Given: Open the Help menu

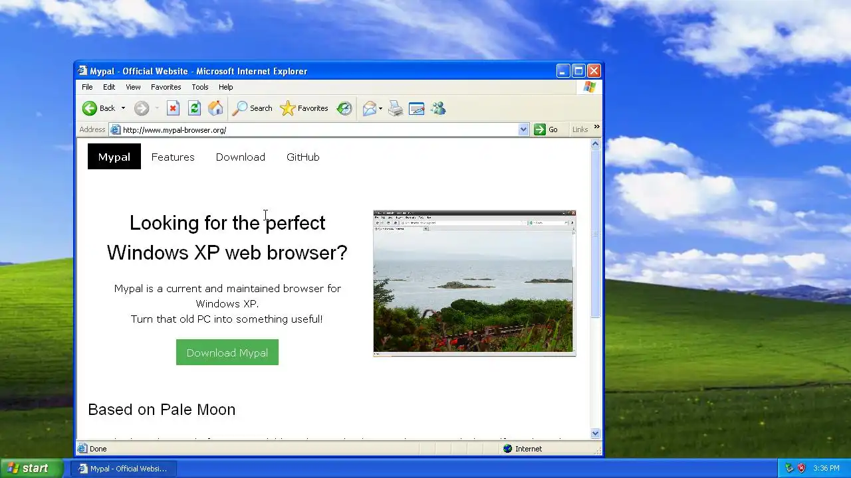Looking at the screenshot, I should (226, 87).
